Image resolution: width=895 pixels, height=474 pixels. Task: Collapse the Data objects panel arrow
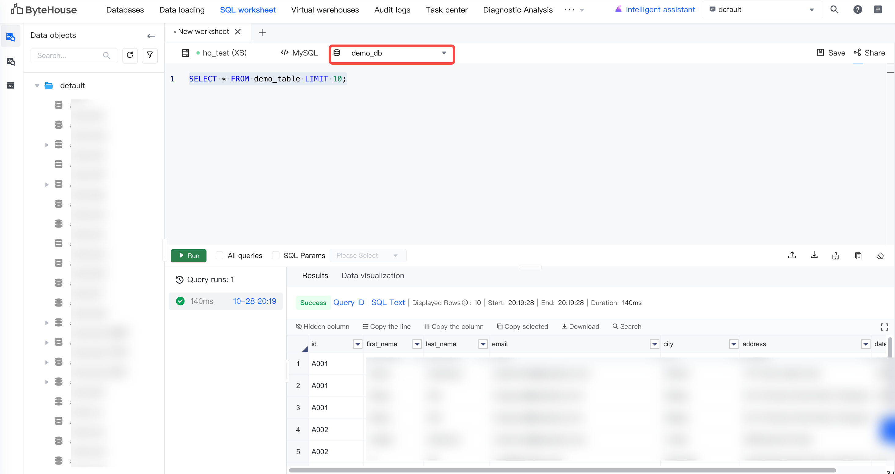point(151,36)
